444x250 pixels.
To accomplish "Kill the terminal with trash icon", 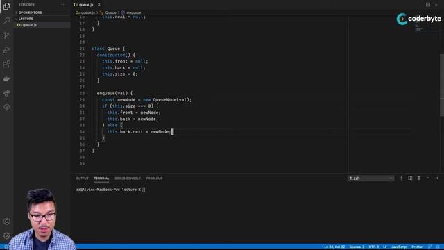I will [x=419, y=178].
